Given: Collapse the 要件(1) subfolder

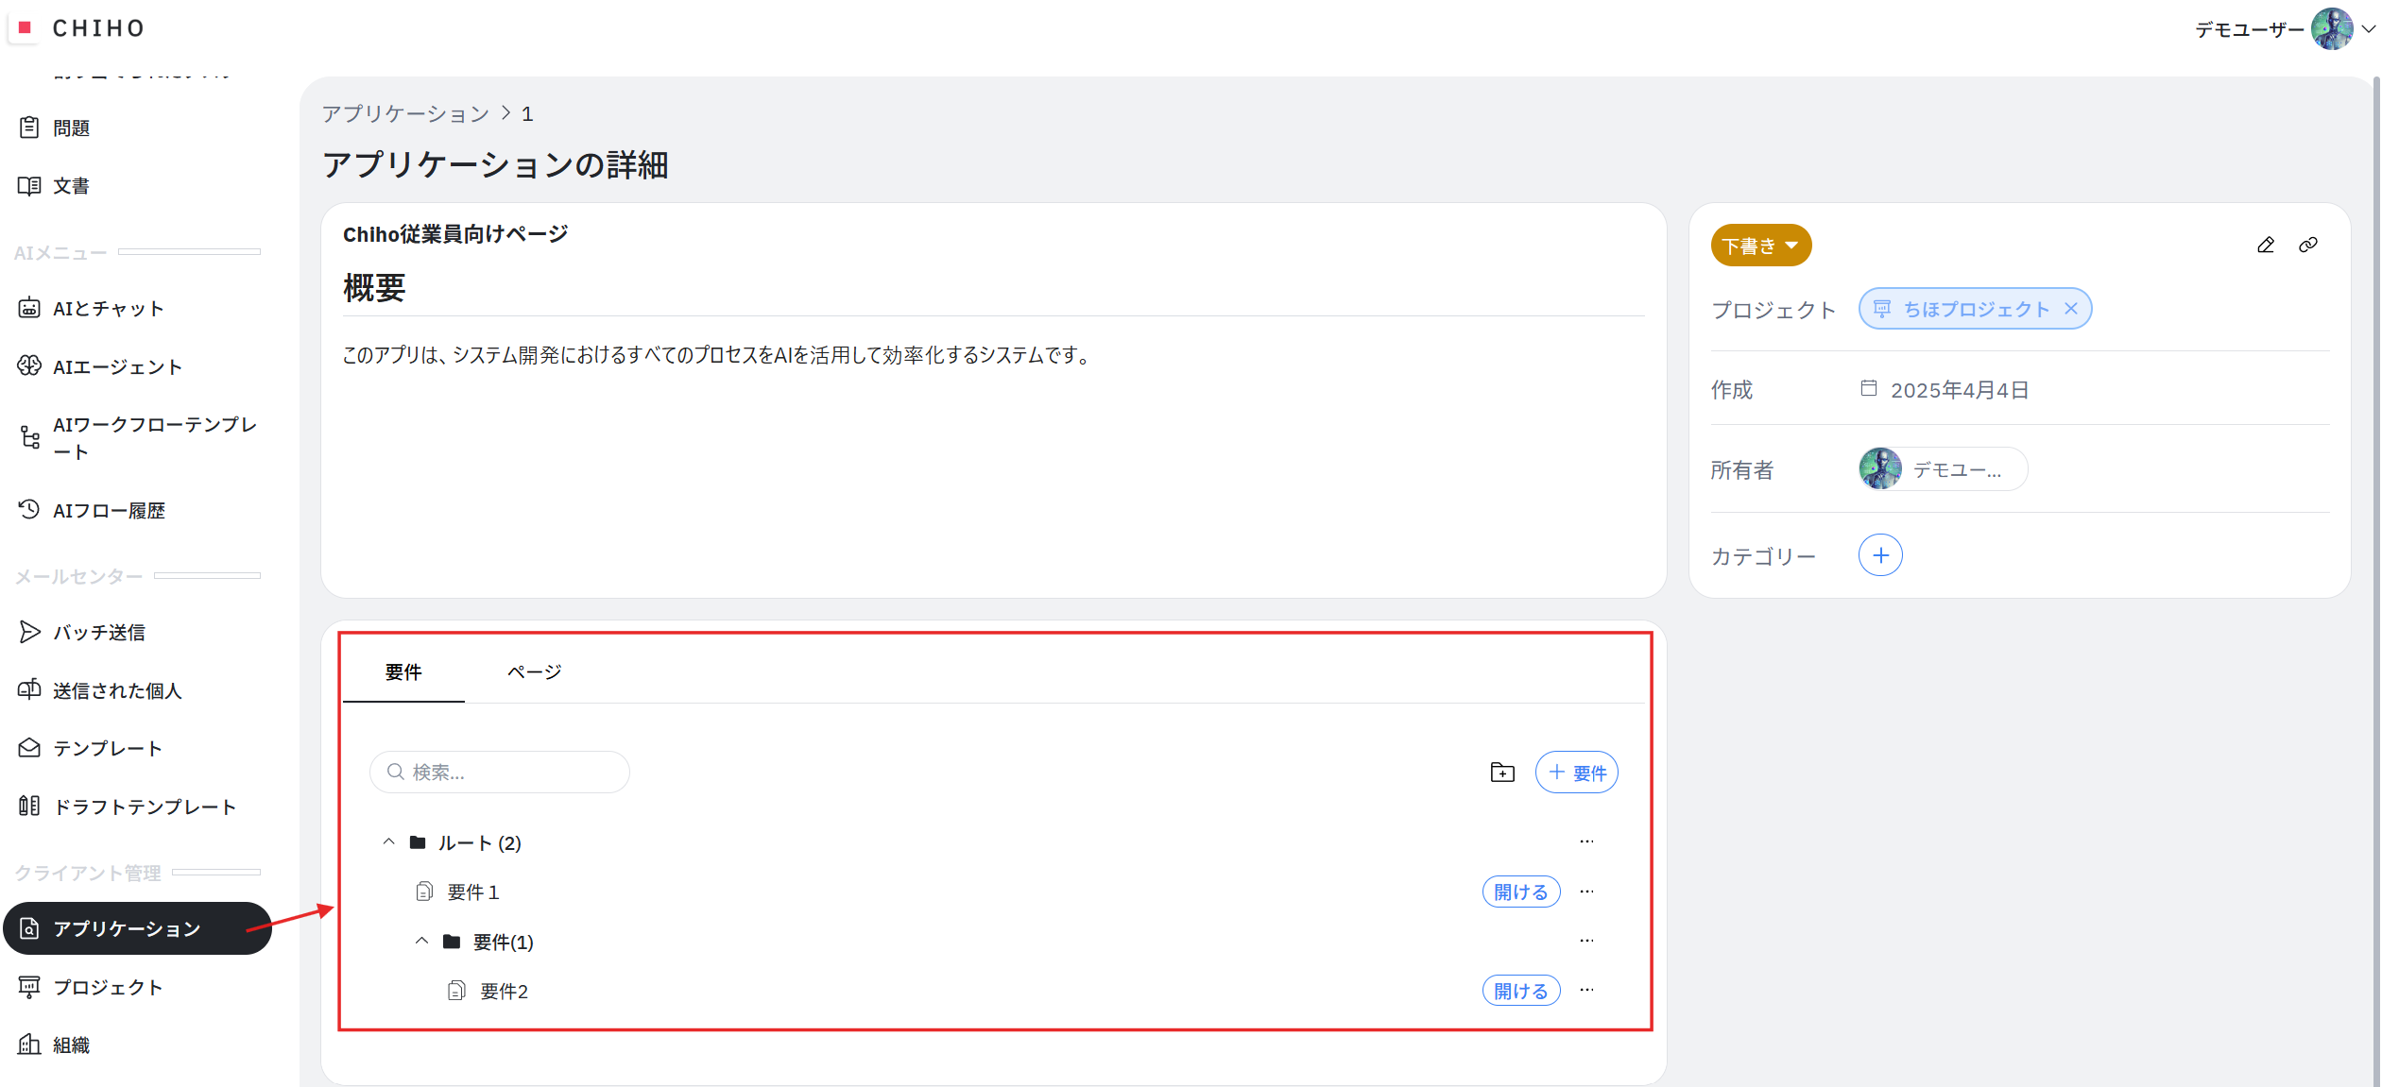Looking at the screenshot, I should tap(422, 941).
